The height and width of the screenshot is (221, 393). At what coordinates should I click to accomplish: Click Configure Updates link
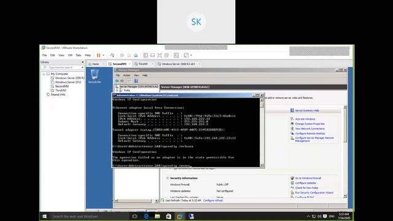point(306,183)
